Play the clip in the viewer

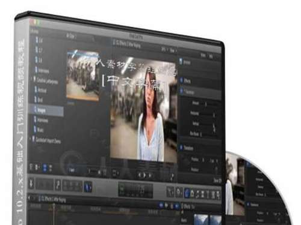tap(144, 175)
